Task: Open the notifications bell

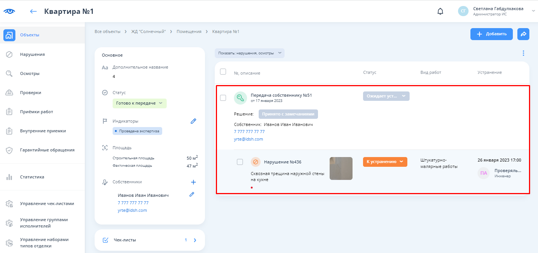Action: click(440, 11)
